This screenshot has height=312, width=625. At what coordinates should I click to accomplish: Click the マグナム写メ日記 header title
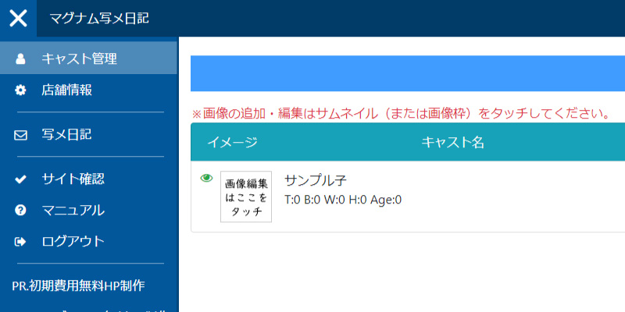(x=98, y=18)
